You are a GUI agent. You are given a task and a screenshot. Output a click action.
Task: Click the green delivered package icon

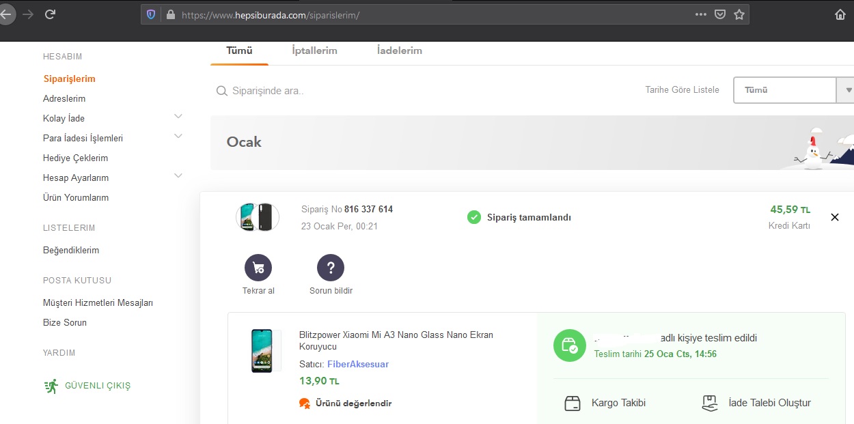(570, 346)
